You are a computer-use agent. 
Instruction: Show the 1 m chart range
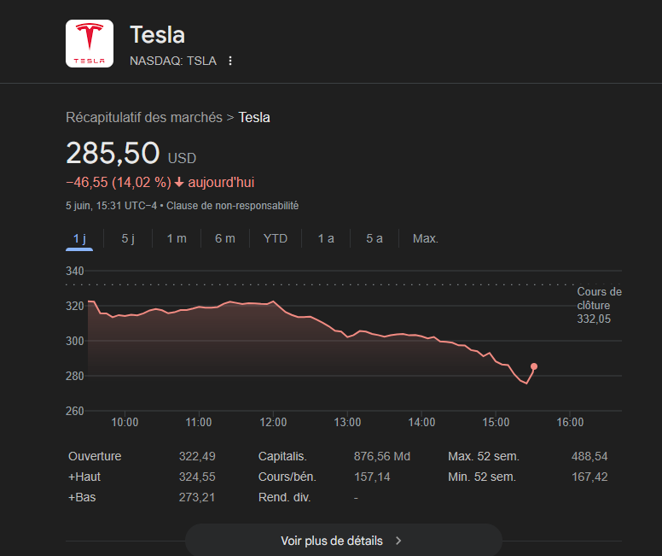pos(177,238)
